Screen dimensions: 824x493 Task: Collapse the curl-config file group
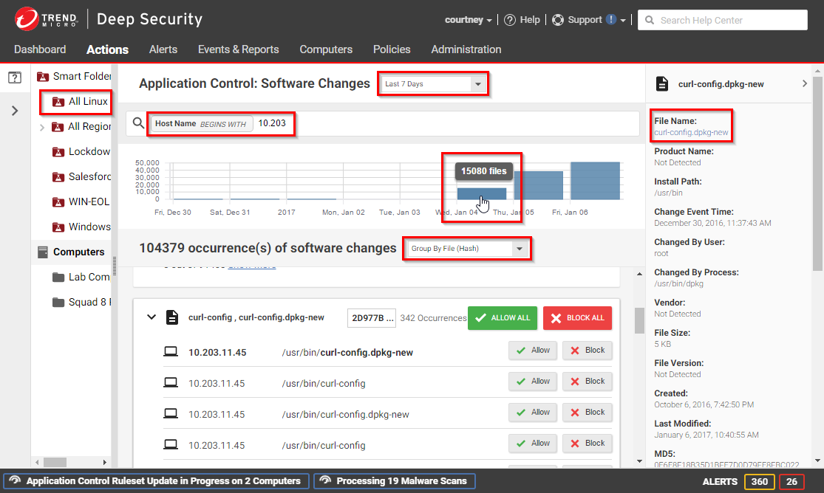(x=151, y=317)
